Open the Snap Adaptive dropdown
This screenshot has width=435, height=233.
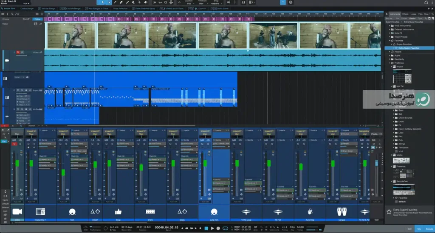click(215, 3)
